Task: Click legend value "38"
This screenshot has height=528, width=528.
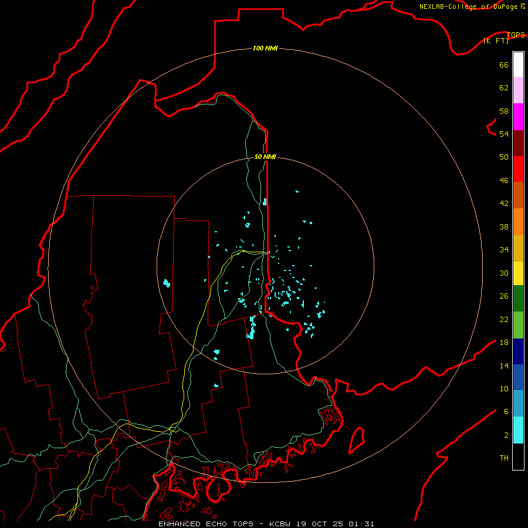Action: pos(504,226)
